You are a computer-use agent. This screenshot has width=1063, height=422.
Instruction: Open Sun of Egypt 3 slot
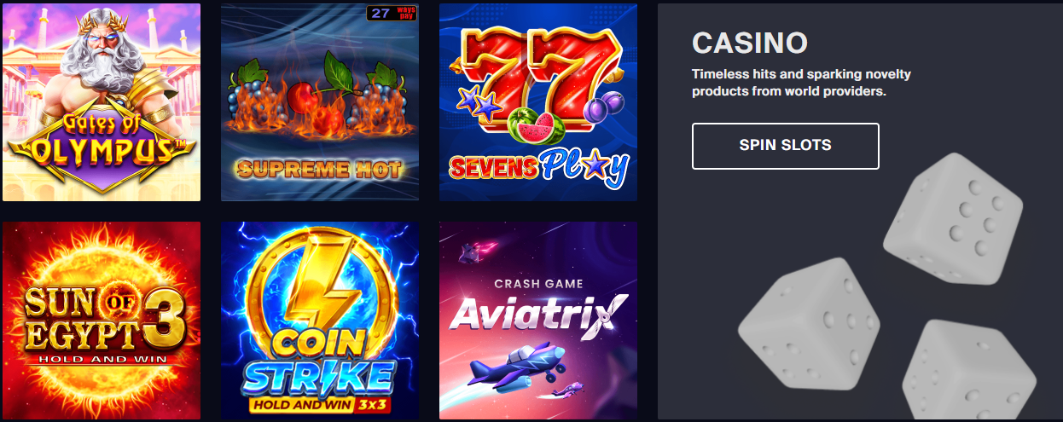coord(102,321)
